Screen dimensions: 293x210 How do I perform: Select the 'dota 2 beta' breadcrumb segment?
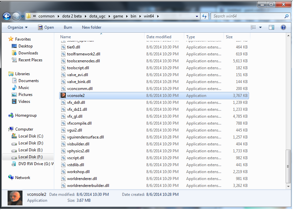(x=72, y=16)
